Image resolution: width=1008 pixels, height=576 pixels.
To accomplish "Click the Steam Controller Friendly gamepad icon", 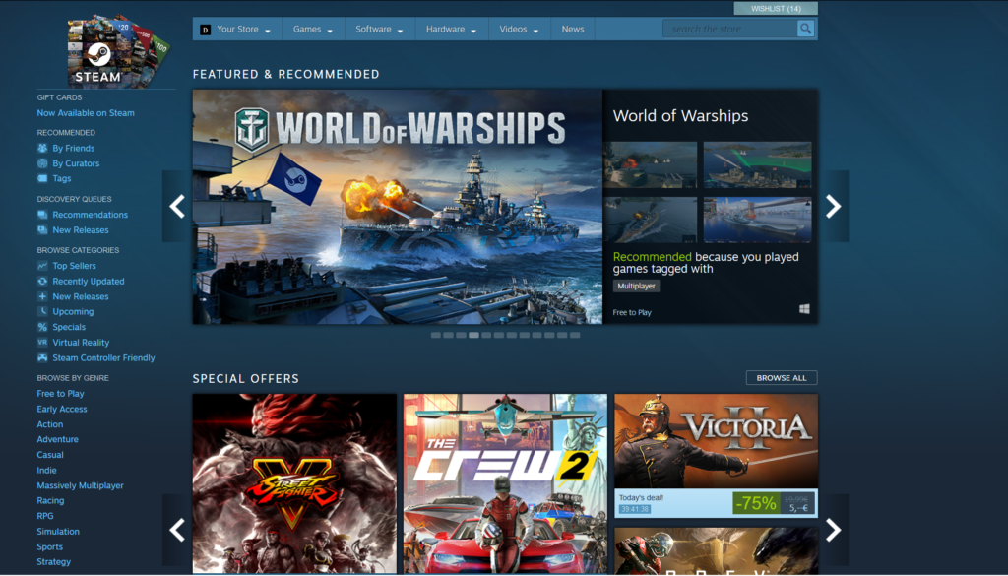I will (x=42, y=357).
